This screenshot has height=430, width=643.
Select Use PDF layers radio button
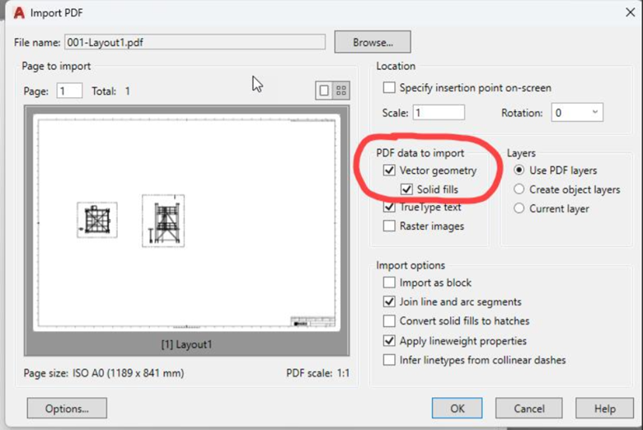click(519, 171)
